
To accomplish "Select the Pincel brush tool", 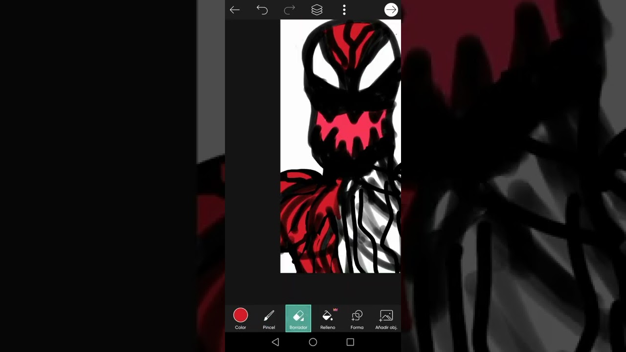I will 269,319.
